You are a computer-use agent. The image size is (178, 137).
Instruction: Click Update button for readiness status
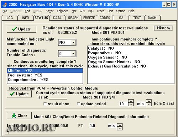21,29
